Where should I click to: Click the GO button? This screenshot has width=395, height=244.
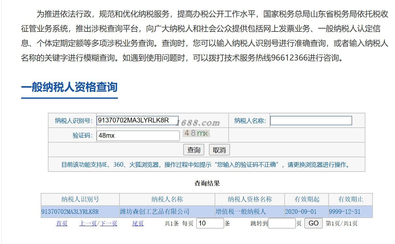point(313,223)
